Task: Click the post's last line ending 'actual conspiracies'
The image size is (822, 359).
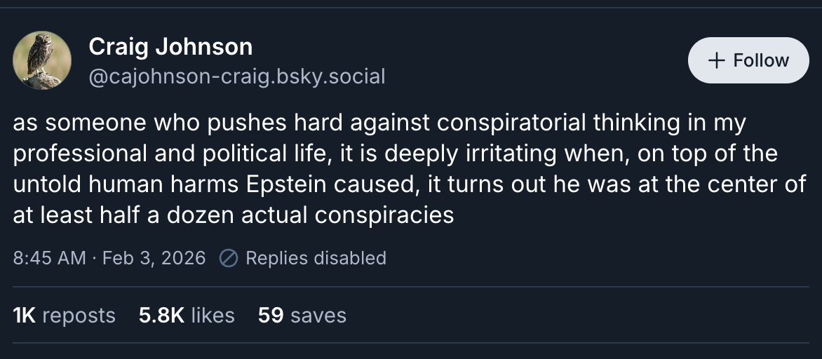Action: (x=234, y=215)
